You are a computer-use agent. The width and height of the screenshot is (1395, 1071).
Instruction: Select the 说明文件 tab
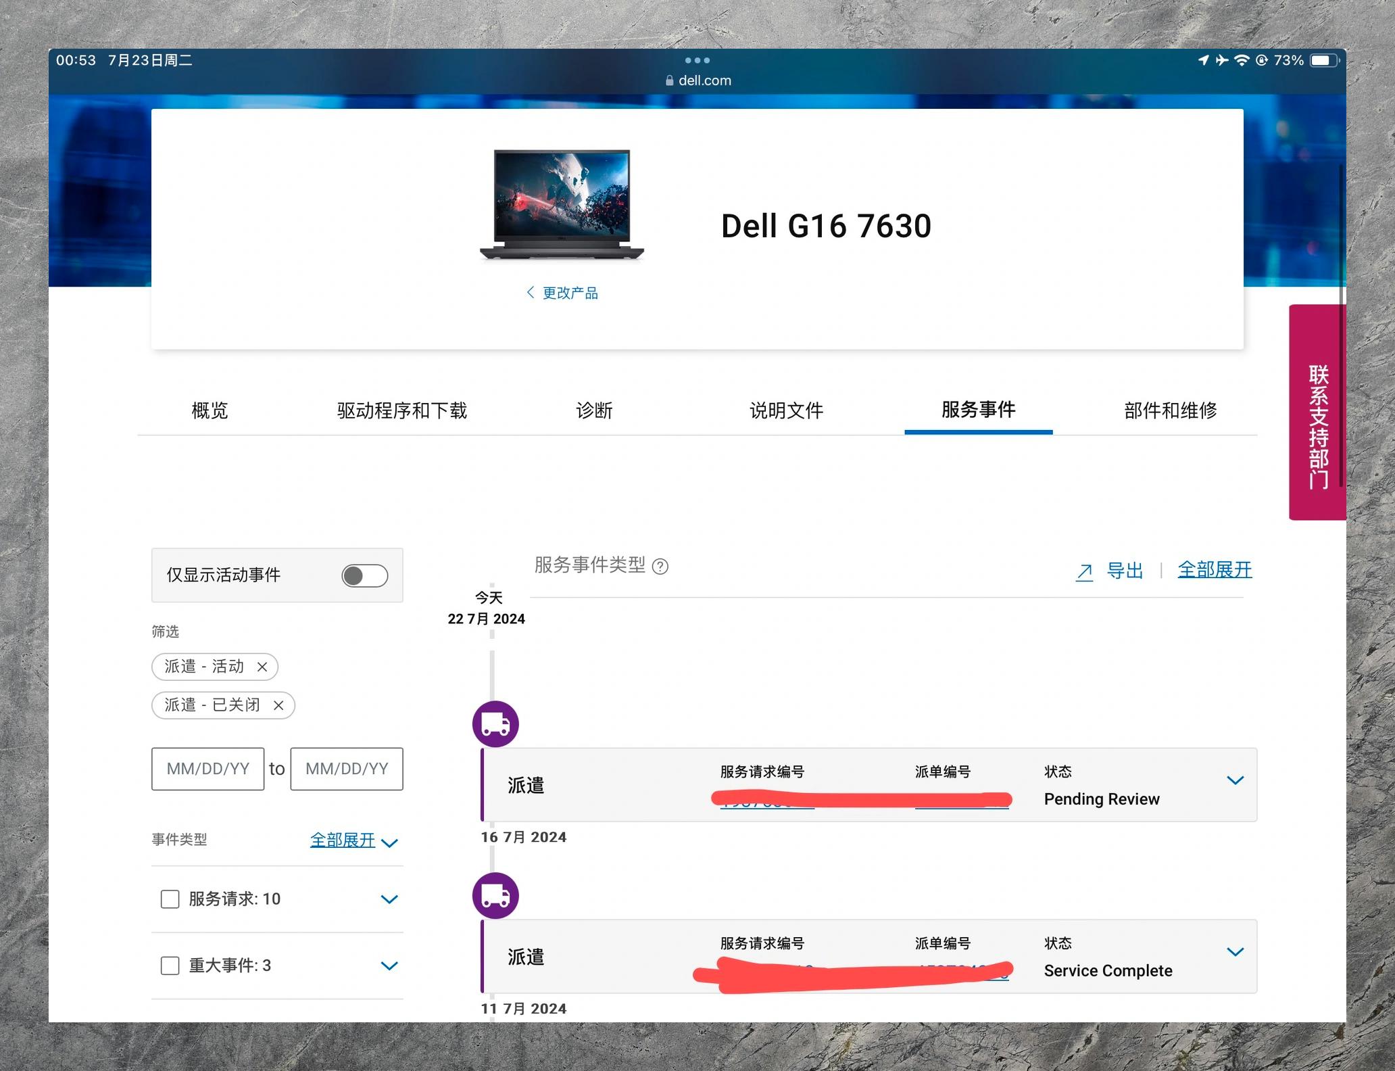click(x=786, y=410)
